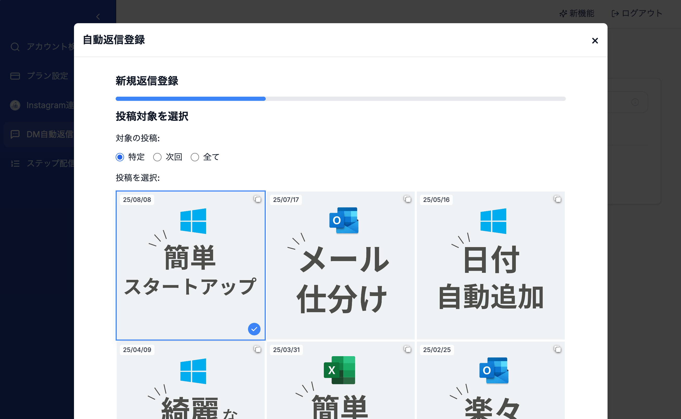Image resolution: width=681 pixels, height=419 pixels.
Task: Close the 自動返信登録 dialog
Action: 595,41
